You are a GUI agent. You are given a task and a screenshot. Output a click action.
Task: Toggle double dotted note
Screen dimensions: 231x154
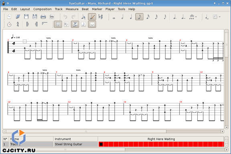point(183,17)
